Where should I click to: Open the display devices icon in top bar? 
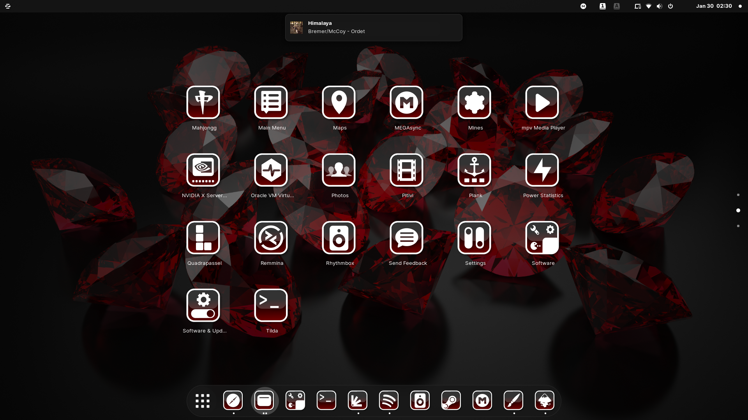[638, 6]
